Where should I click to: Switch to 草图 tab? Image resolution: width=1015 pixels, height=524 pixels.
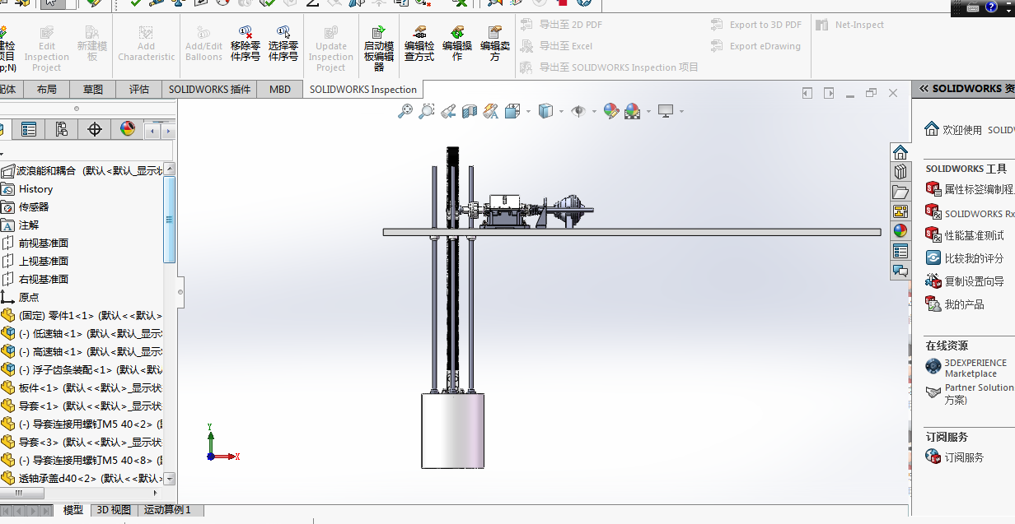click(x=93, y=89)
